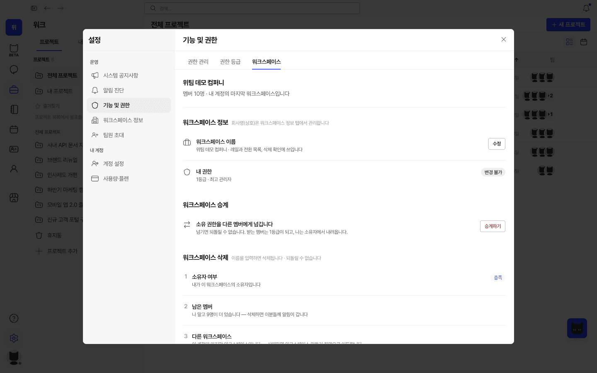Image resolution: width=597 pixels, height=373 pixels.
Task: Go forward with the right arrow
Action: coord(61,8)
